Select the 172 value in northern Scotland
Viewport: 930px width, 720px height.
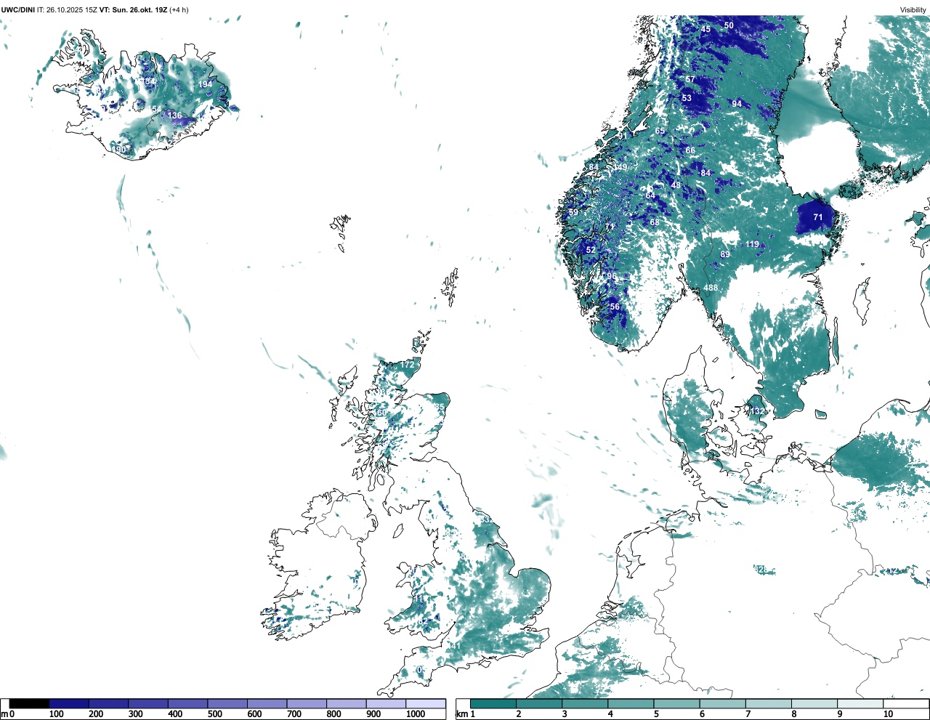(x=408, y=365)
